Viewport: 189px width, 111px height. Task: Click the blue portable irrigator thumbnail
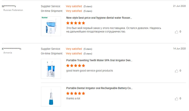click(x=51, y=96)
